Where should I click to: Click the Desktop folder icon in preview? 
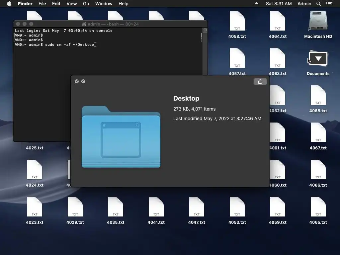(121, 137)
